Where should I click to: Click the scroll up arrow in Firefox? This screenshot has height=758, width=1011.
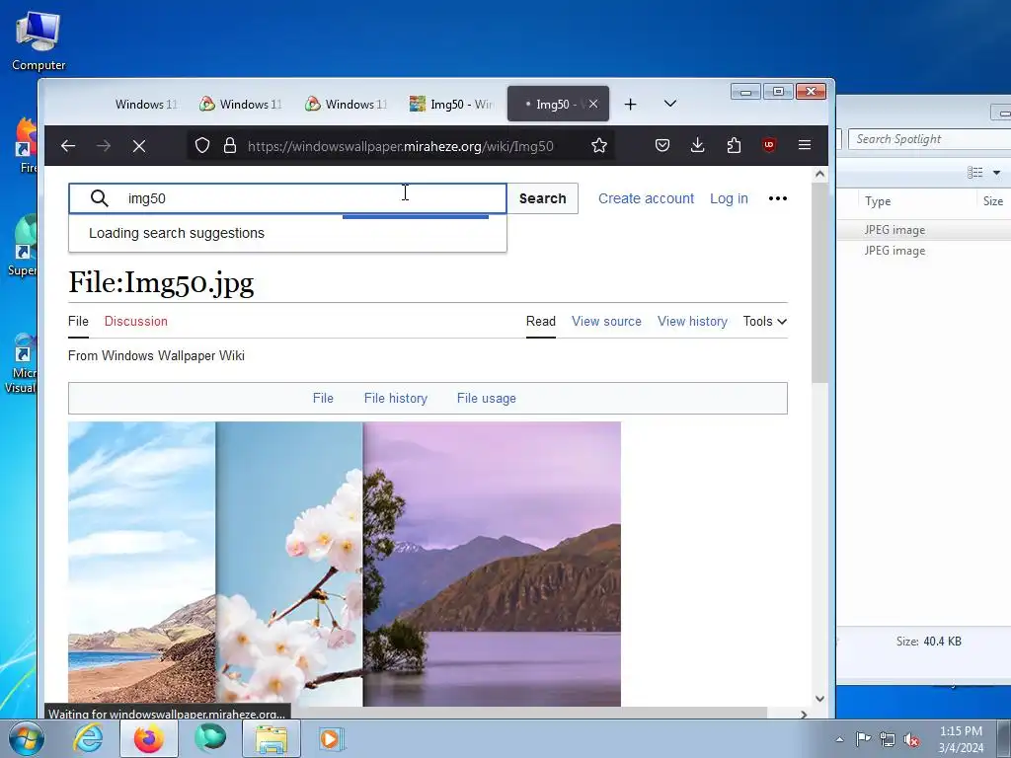(819, 174)
